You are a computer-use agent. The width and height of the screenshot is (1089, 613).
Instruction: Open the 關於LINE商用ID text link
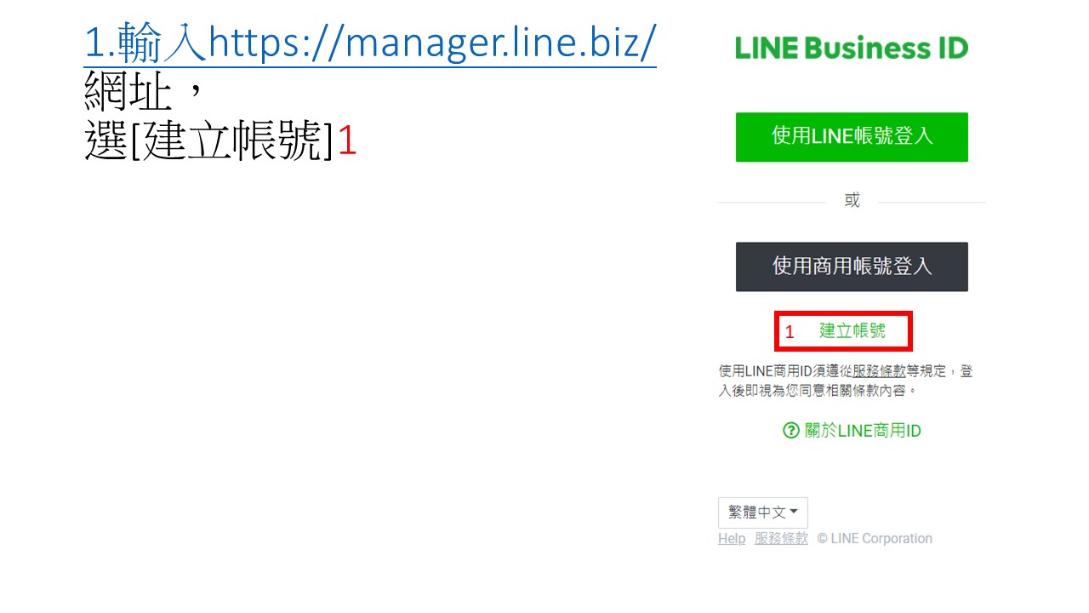click(x=863, y=431)
